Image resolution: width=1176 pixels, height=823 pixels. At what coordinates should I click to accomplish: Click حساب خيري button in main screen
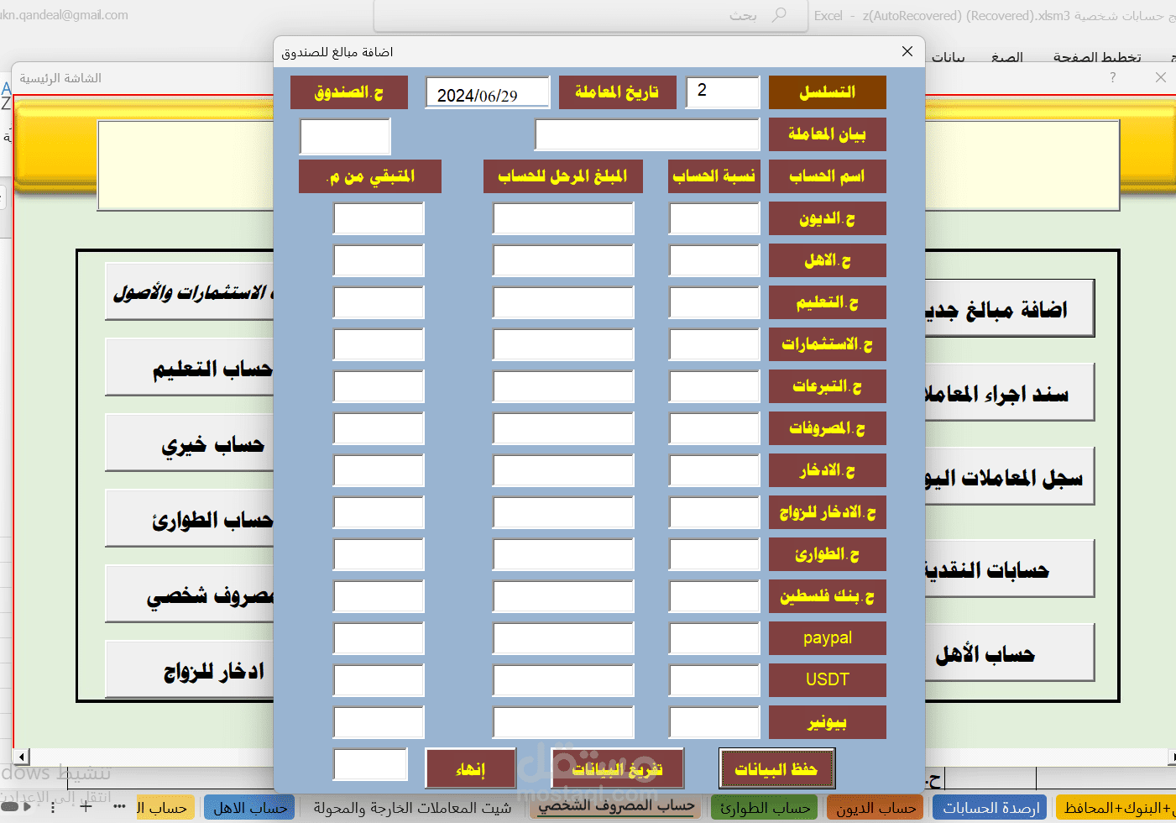[x=190, y=443]
